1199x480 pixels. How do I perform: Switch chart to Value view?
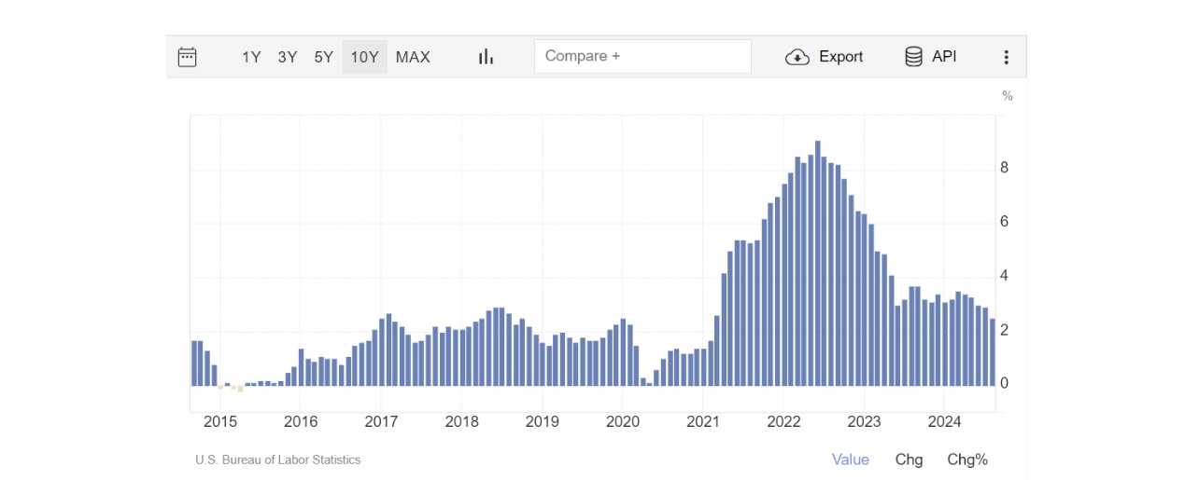[x=850, y=459]
